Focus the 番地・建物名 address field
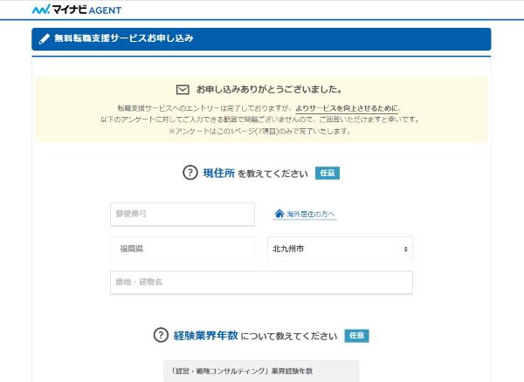 [261, 283]
